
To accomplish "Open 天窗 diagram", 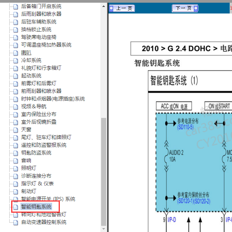I will pos(26,129).
